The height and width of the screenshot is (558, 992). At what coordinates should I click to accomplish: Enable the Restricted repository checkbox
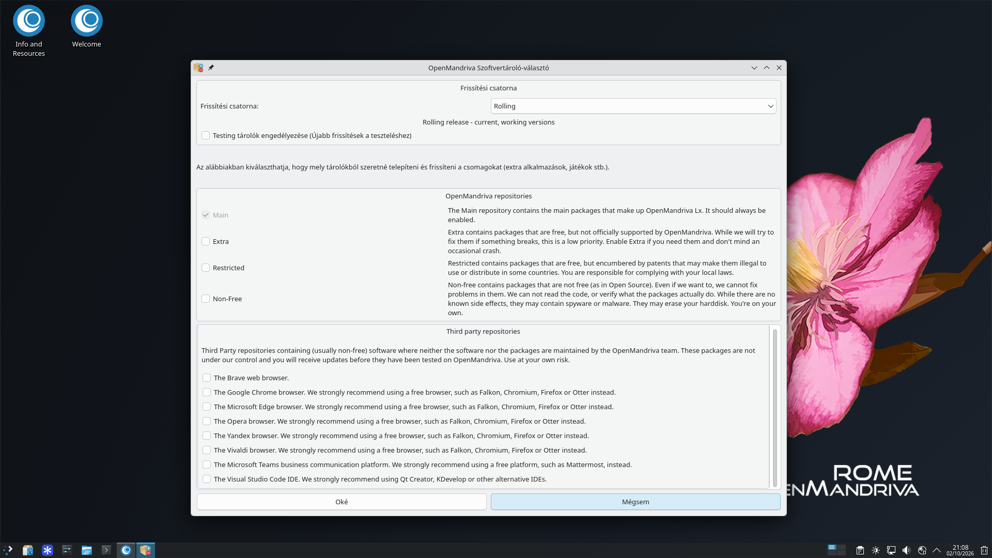(206, 268)
